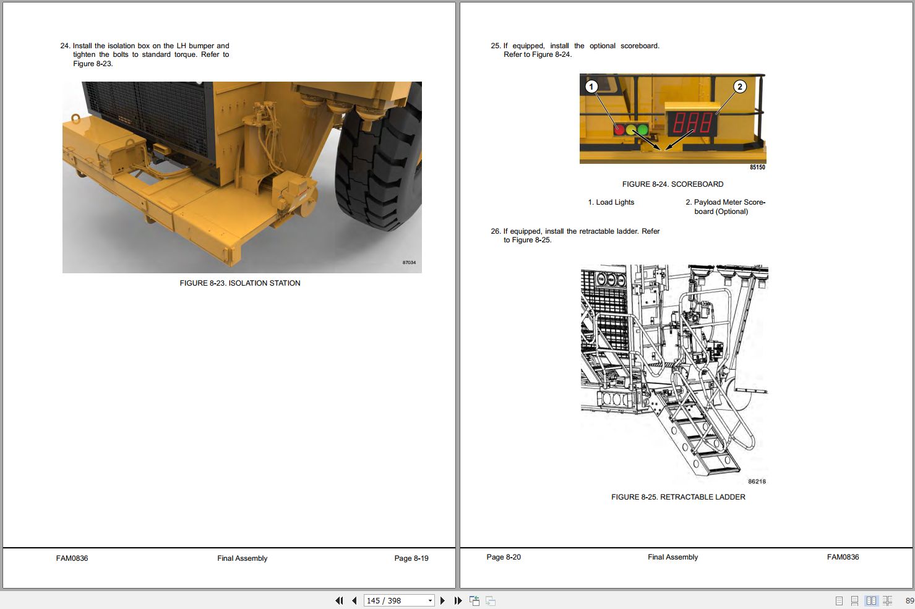This screenshot has width=915, height=609.
Task: Go to the next page
Action: (442, 600)
